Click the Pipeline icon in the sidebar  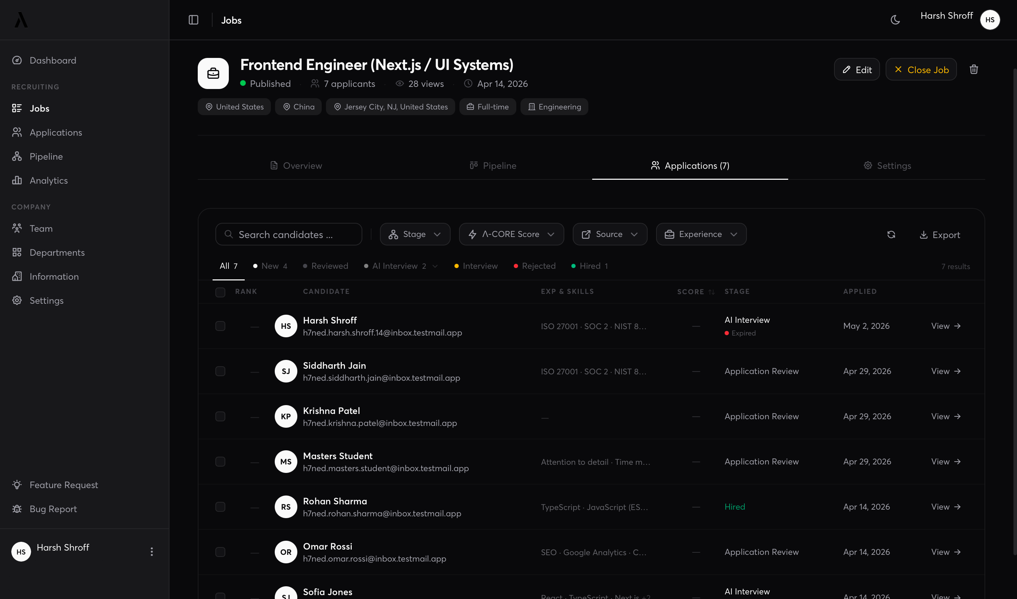[17, 156]
